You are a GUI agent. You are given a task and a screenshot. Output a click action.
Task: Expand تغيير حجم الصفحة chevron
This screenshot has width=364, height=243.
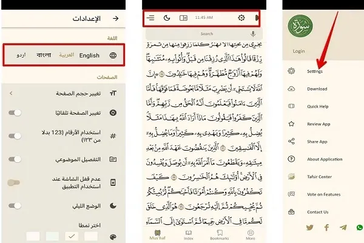tap(11, 93)
